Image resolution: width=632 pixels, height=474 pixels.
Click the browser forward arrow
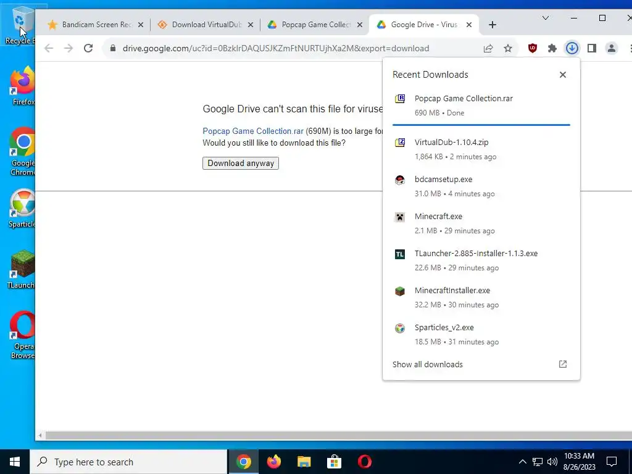pos(69,48)
